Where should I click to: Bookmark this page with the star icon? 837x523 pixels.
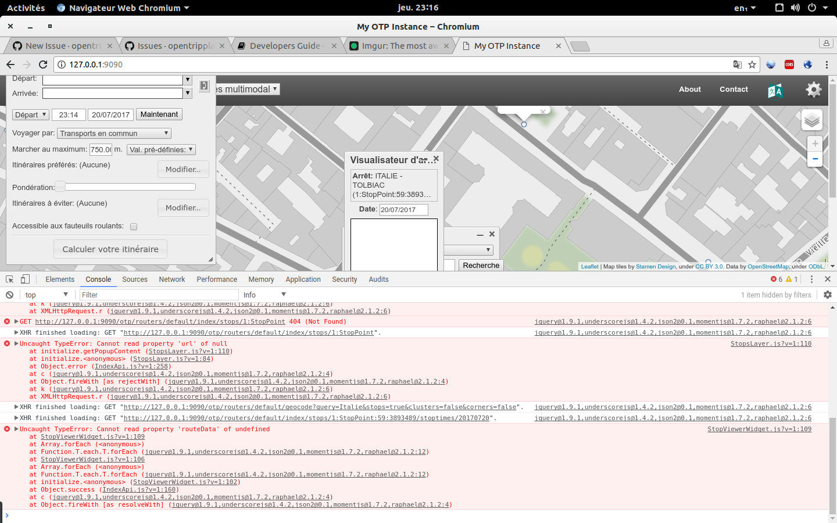752,65
